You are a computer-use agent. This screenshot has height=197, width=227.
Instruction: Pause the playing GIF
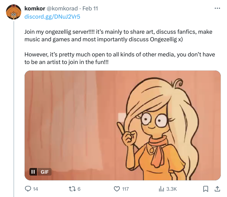click(33, 172)
